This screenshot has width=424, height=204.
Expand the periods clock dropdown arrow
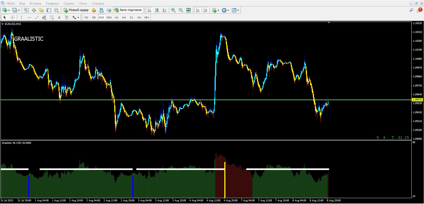(x=228, y=10)
